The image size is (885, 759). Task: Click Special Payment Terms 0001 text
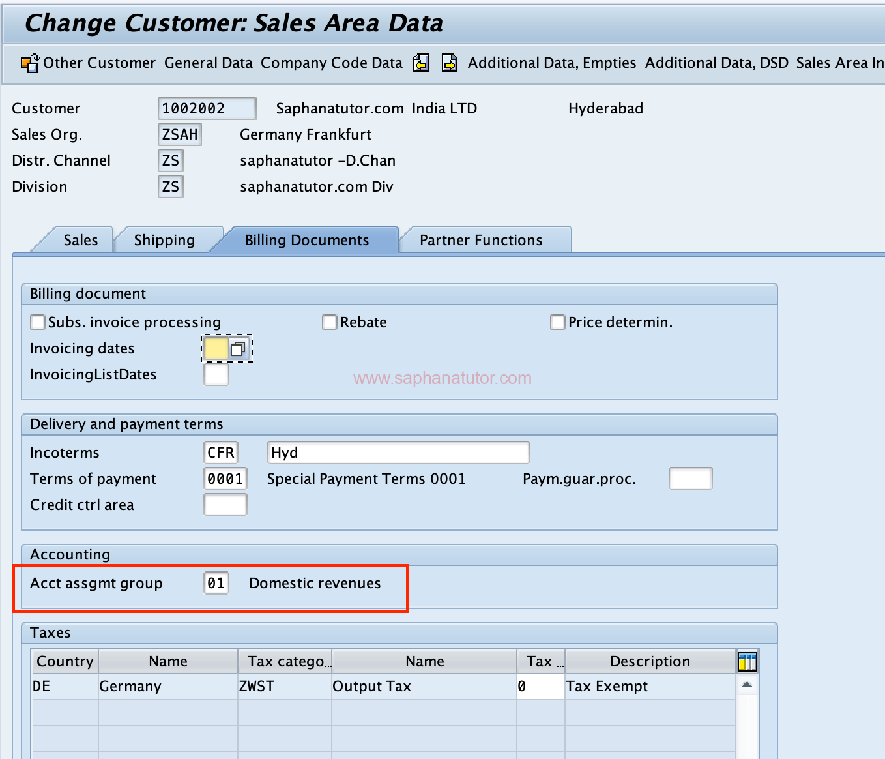[366, 479]
